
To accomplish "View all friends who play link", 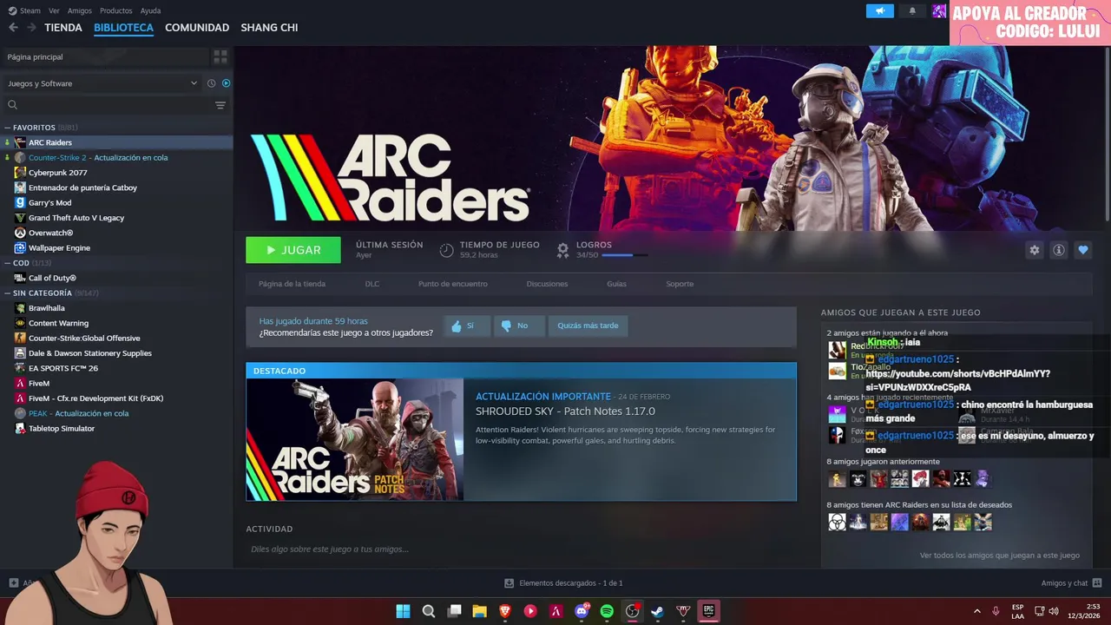I will 1000,556.
